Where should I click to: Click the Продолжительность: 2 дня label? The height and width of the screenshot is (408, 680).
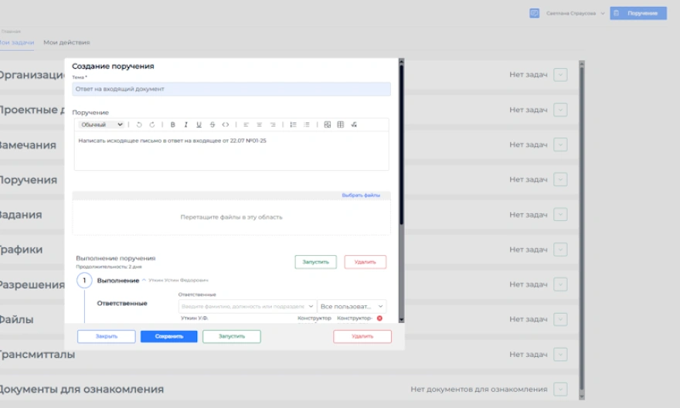[x=109, y=267]
